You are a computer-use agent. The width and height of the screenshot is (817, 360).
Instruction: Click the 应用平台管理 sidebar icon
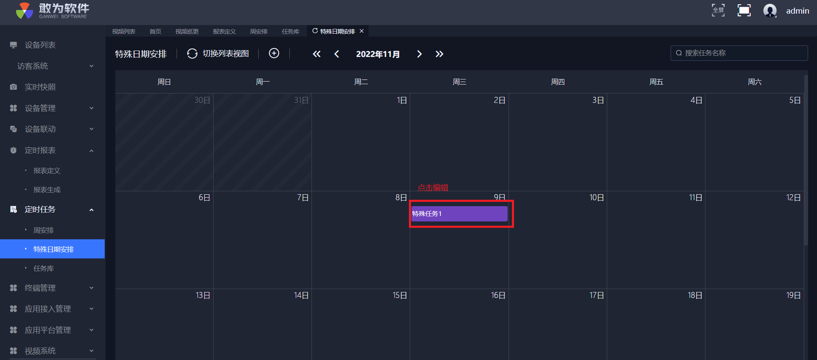pos(14,330)
